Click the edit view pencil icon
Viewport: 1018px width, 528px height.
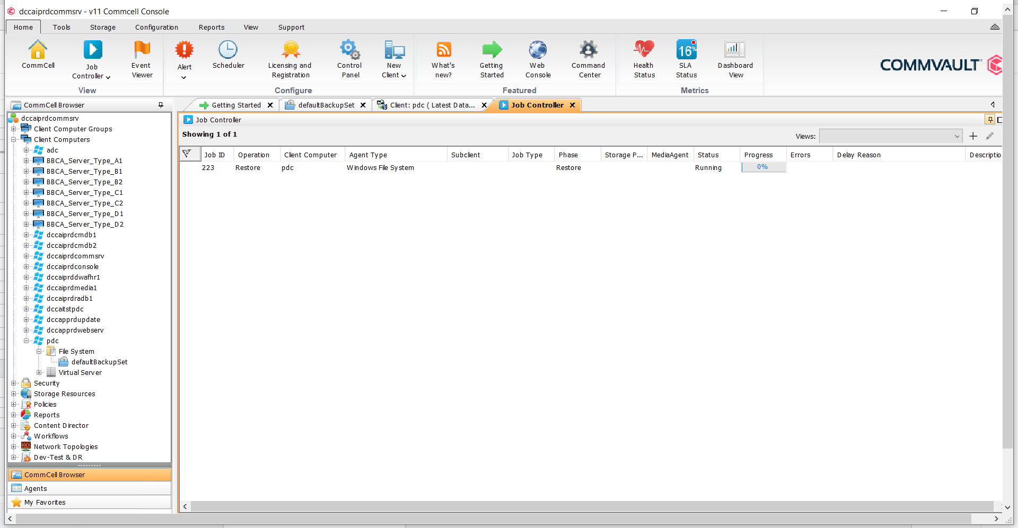pyautogui.click(x=990, y=136)
